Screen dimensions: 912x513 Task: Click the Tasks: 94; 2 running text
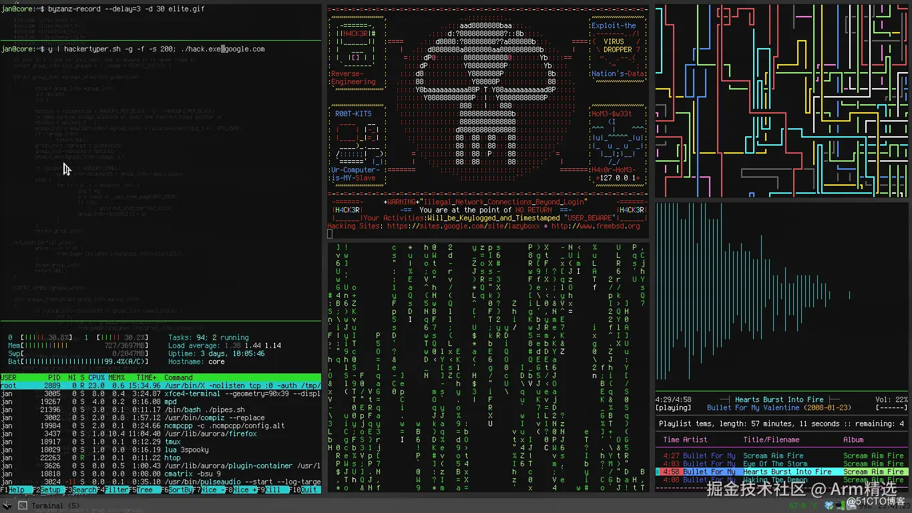click(208, 337)
